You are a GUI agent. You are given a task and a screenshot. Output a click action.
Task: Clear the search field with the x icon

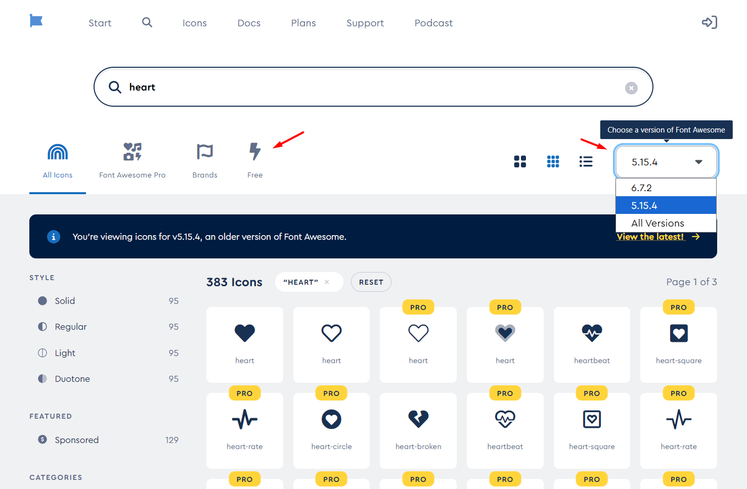point(631,88)
